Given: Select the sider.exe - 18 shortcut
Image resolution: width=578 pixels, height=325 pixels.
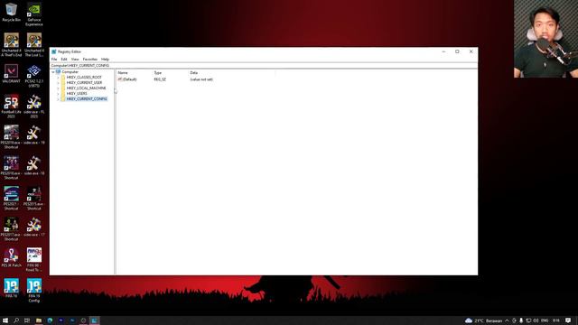Looking at the screenshot, I should [x=34, y=165].
